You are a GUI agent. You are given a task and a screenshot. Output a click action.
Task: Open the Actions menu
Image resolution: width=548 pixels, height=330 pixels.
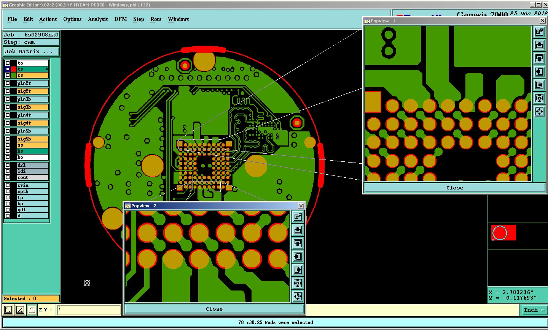(x=48, y=19)
